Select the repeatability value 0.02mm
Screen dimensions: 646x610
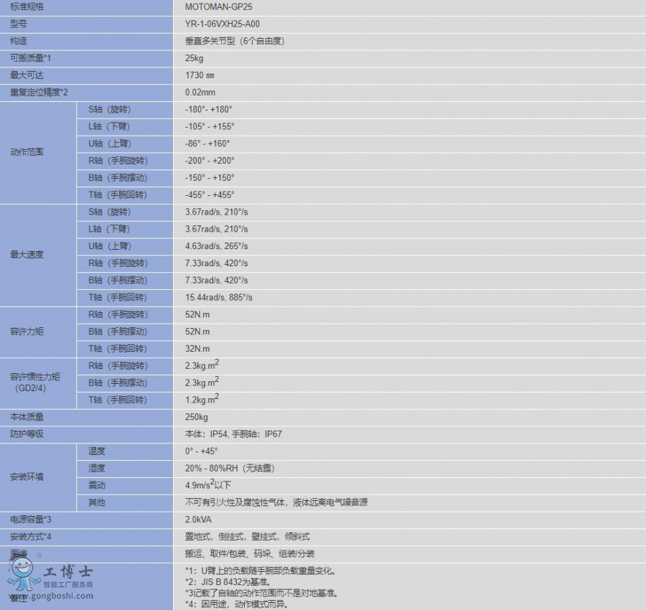pos(200,93)
